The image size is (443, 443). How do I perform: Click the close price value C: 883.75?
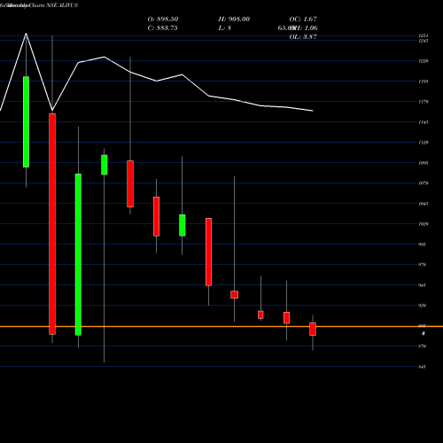tap(162, 28)
